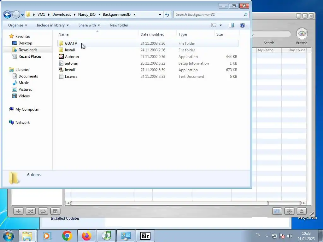Click the 444 KB size cell
The width and height of the screenshot is (323, 242).
(231, 57)
